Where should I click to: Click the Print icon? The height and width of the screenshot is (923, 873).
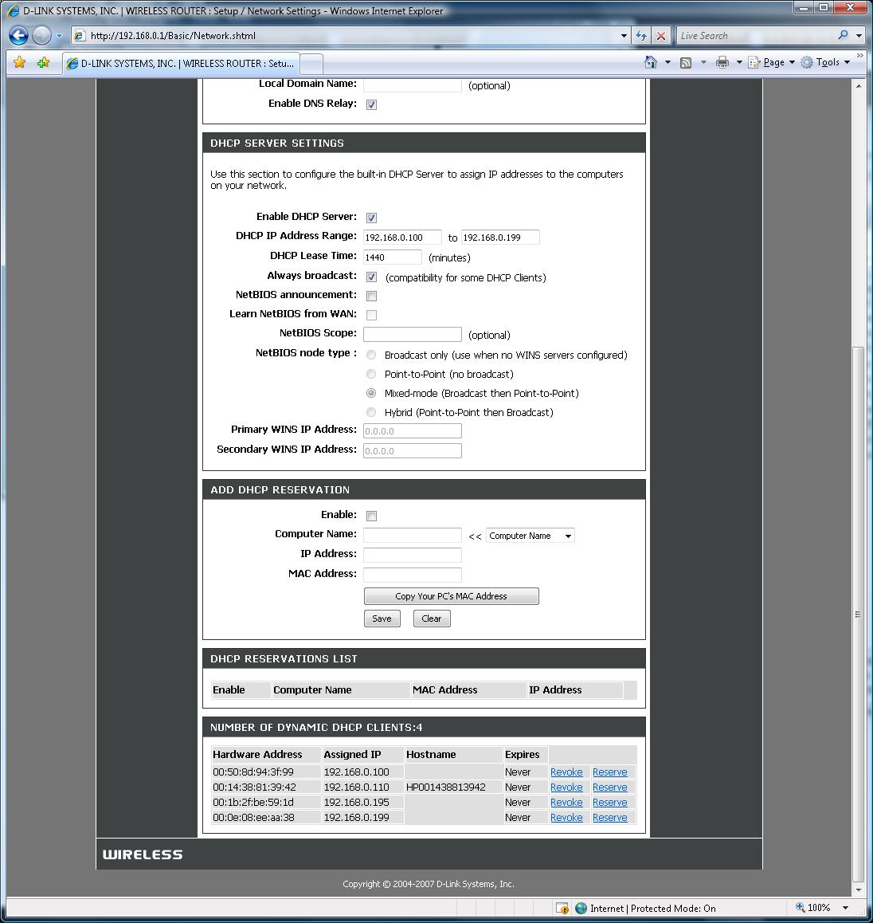click(722, 62)
